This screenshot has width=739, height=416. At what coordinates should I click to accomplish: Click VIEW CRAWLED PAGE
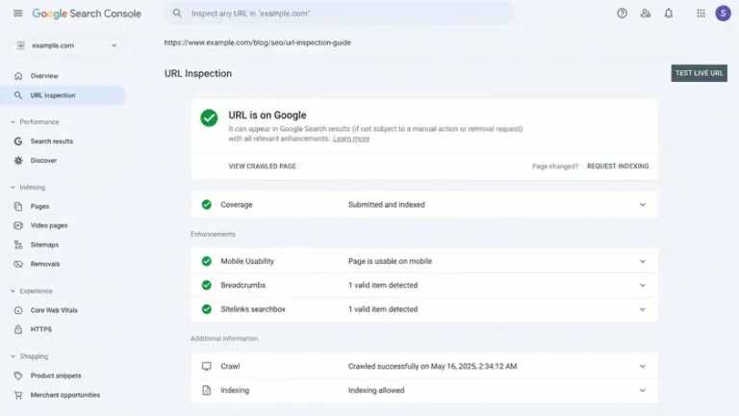262,166
